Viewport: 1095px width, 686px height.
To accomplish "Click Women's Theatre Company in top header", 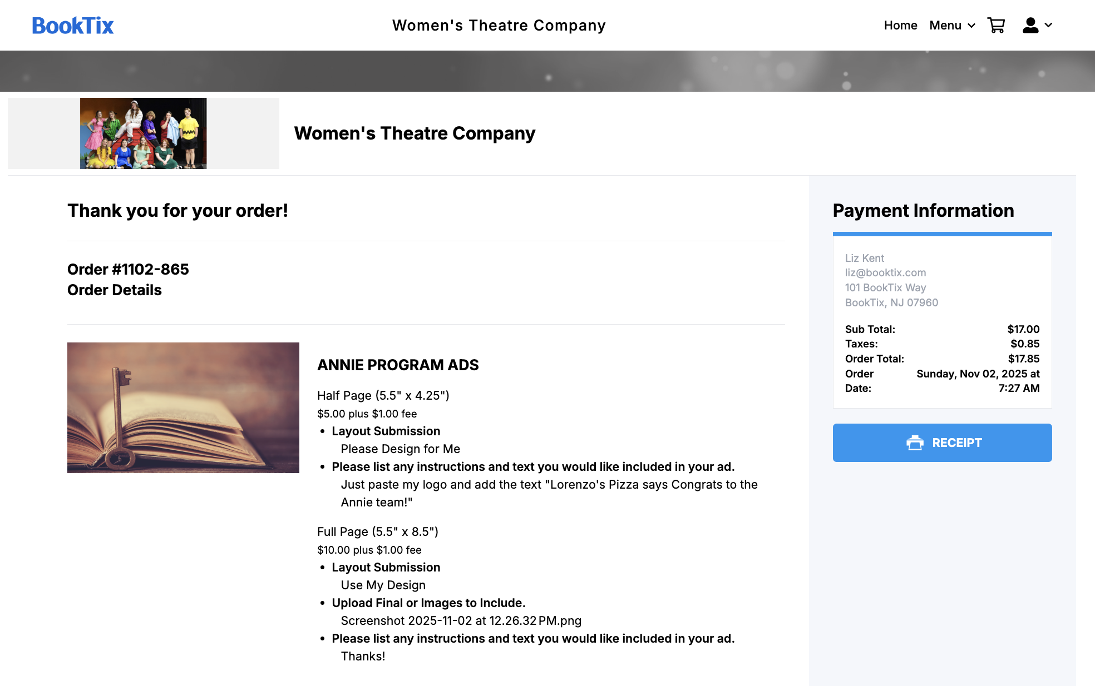I will [x=499, y=25].
